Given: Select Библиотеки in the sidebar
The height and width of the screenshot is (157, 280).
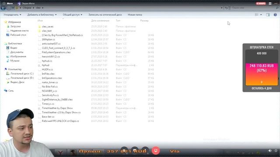Looking at the screenshot, I should [x=15, y=44].
